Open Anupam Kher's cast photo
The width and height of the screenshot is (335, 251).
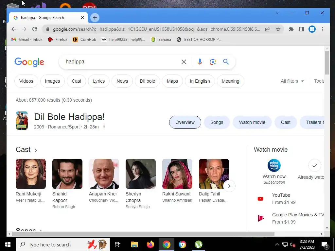pos(104,174)
